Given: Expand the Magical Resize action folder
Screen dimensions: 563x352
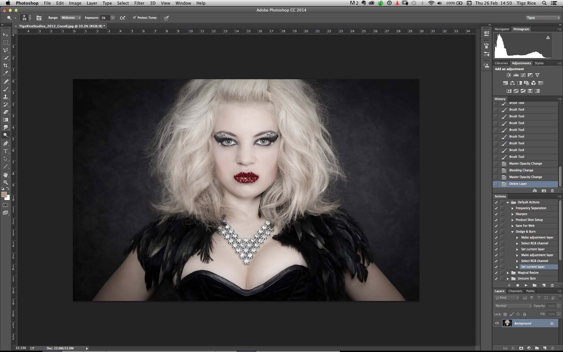Looking at the screenshot, I should click(508, 273).
